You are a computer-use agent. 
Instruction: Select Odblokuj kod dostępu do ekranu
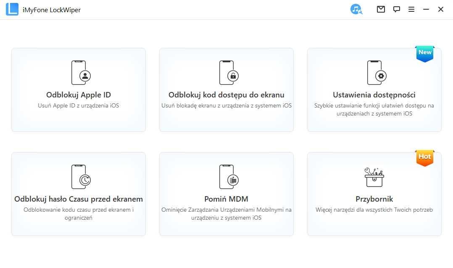[226, 95]
